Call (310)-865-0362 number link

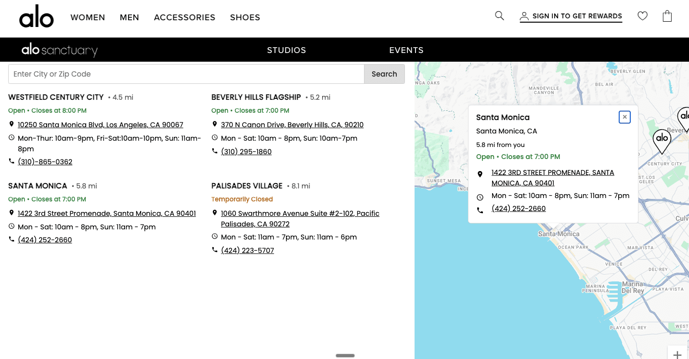click(x=45, y=162)
